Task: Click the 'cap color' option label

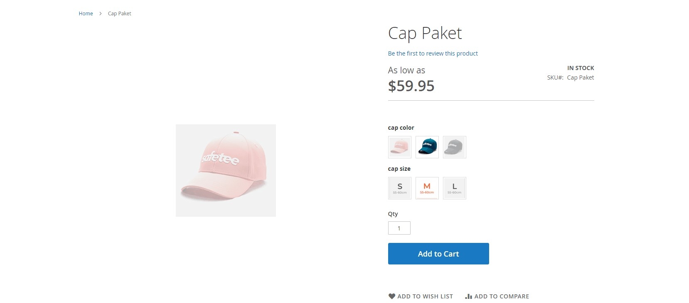Action: (401, 128)
